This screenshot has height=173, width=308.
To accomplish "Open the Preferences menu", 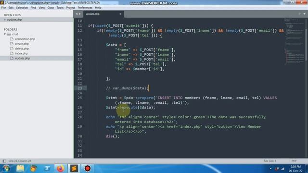I will (x=85, y=8).
